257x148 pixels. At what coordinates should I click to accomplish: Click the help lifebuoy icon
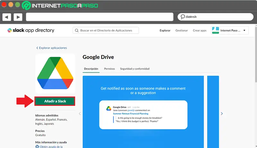(37, 147)
